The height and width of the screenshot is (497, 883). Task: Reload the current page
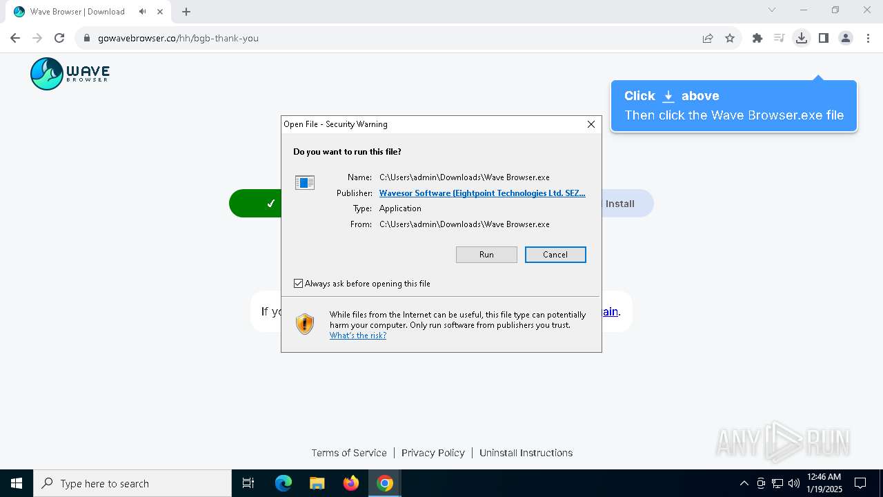pyautogui.click(x=59, y=38)
